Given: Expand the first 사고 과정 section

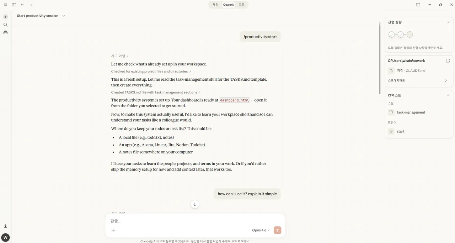Looking at the screenshot, I should (x=120, y=56).
